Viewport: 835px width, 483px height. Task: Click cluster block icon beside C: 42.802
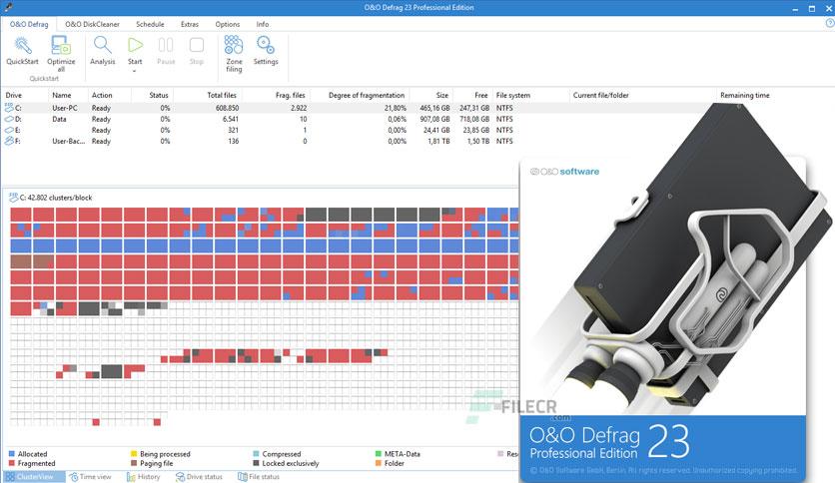click(x=13, y=198)
